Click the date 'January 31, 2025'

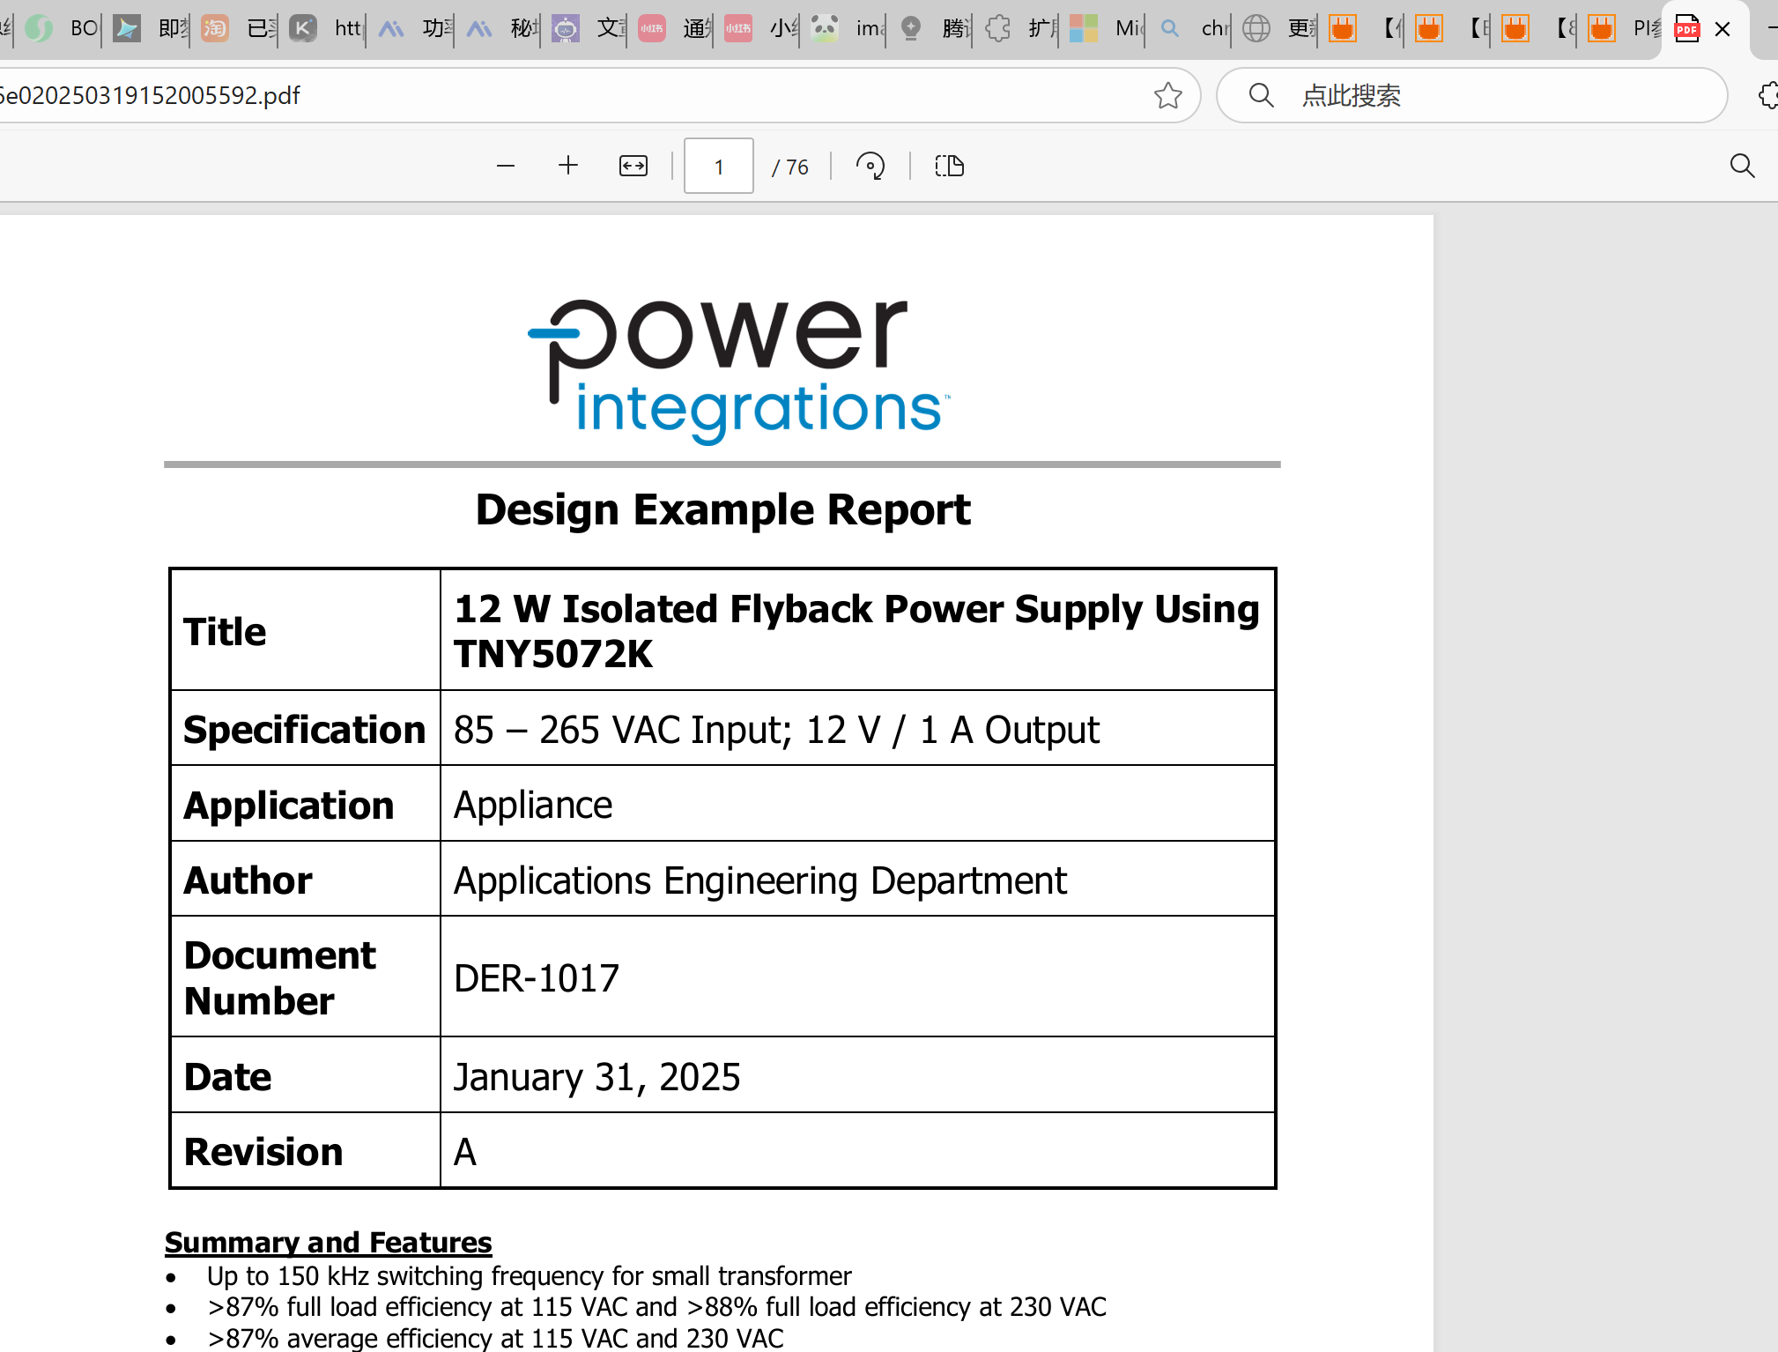point(596,1077)
